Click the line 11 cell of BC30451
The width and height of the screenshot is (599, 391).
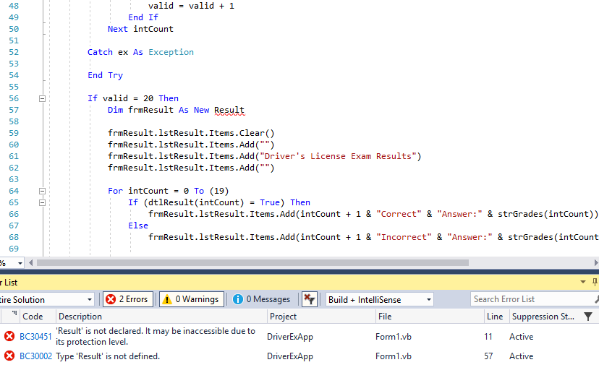point(488,337)
